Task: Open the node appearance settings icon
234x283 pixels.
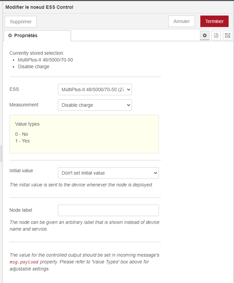Action: point(228,35)
